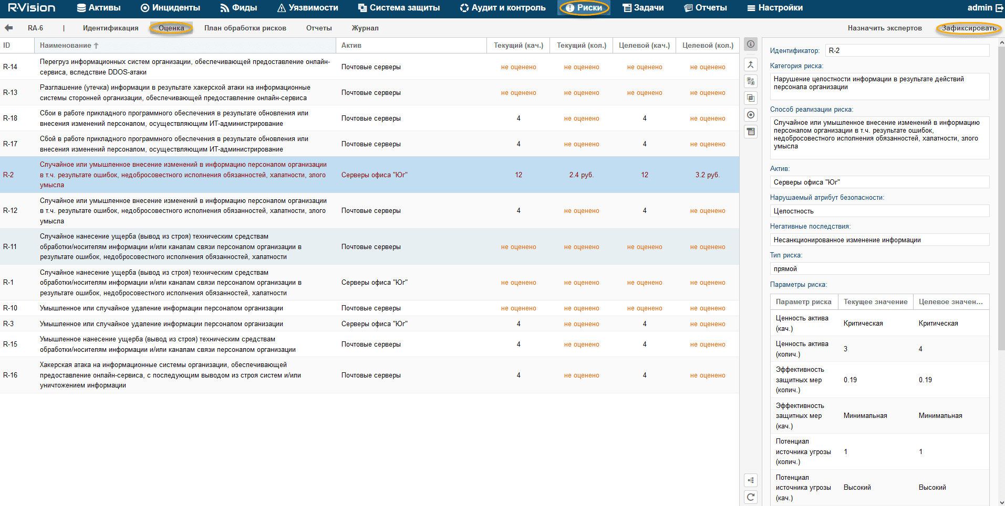This screenshot has height=506, width=1005.
Task: Select risk row R-10
Action: 369,308
